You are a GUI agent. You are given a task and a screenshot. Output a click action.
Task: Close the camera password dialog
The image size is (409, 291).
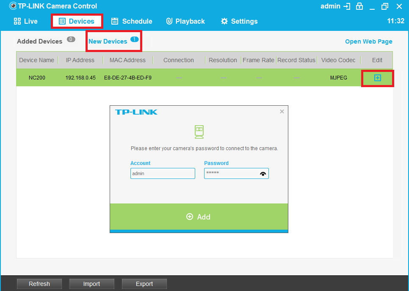[282, 112]
